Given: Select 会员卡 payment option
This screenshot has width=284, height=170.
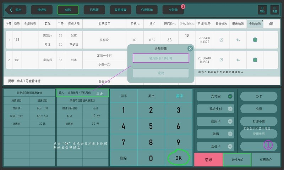Looking at the screenshot, I should 215,146.
